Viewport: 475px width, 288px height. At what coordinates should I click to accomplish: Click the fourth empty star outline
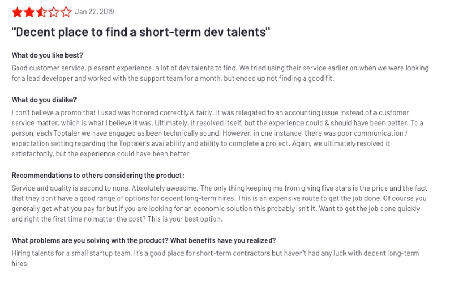point(54,12)
